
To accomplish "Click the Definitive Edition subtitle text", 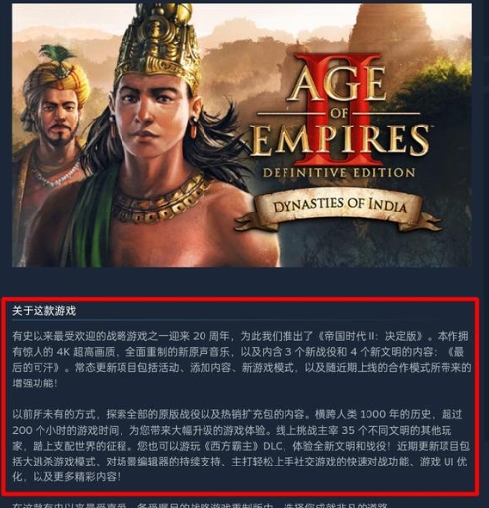I will pos(339,173).
